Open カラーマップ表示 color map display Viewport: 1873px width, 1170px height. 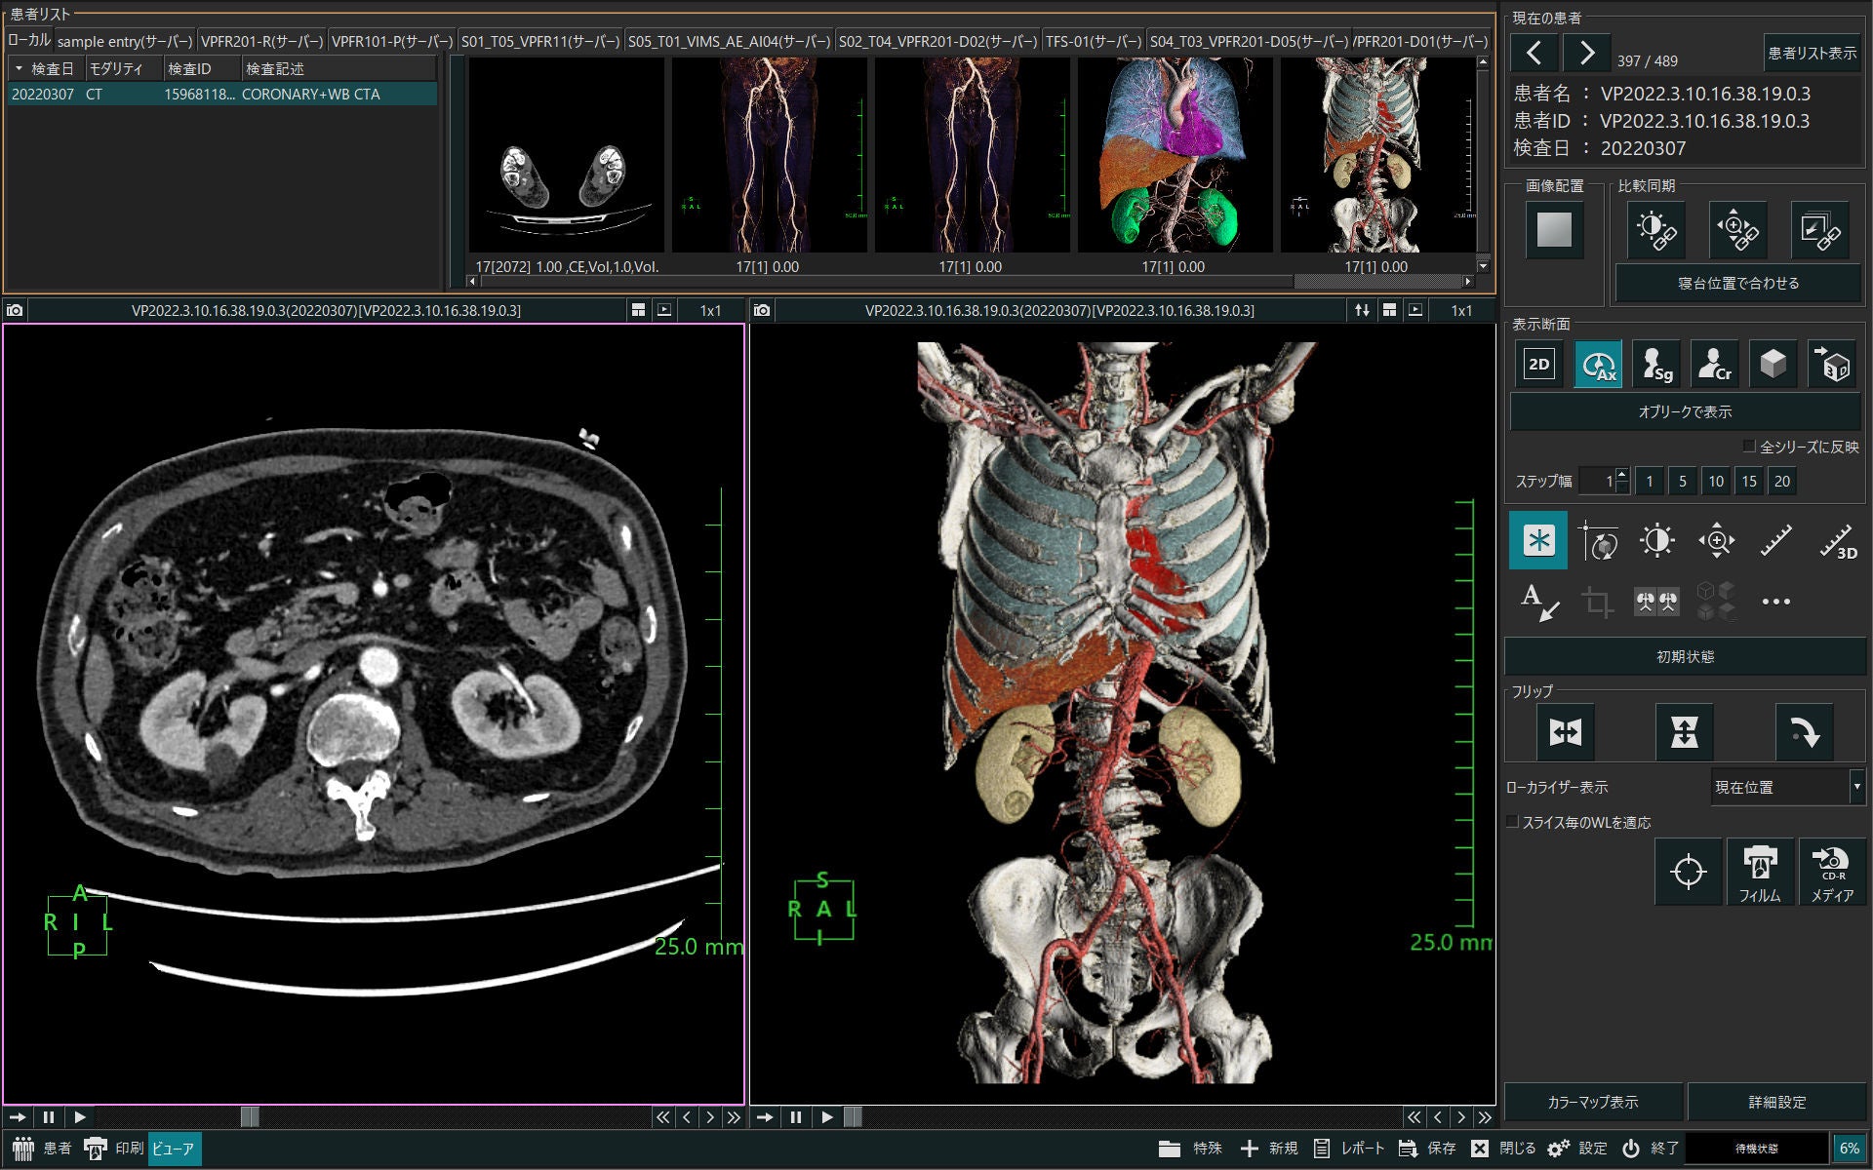point(1593,1102)
